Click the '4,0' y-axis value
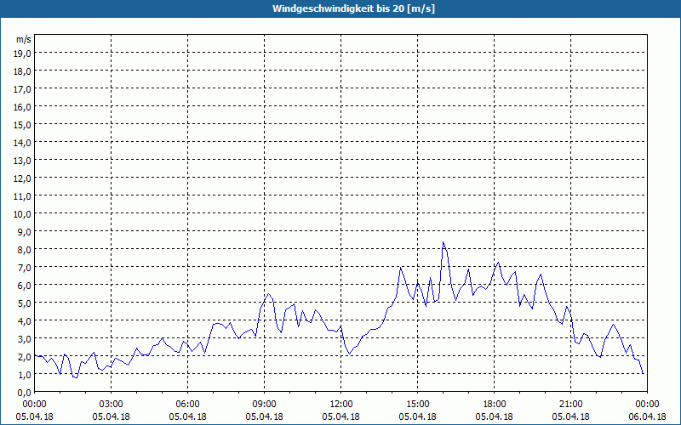681x425 pixels. (24, 321)
